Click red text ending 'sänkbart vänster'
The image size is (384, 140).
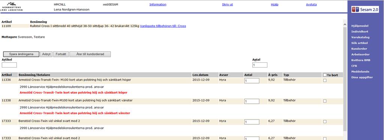coord(75,113)
